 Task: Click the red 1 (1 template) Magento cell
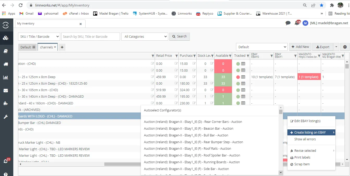click(x=309, y=77)
